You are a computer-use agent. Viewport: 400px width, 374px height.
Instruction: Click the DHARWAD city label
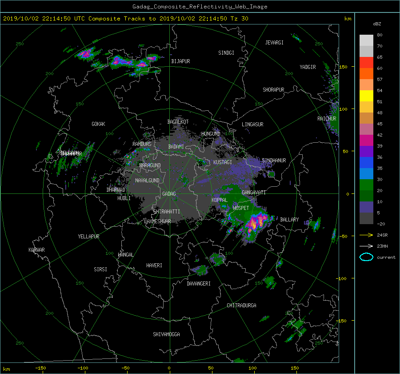coord(116,190)
